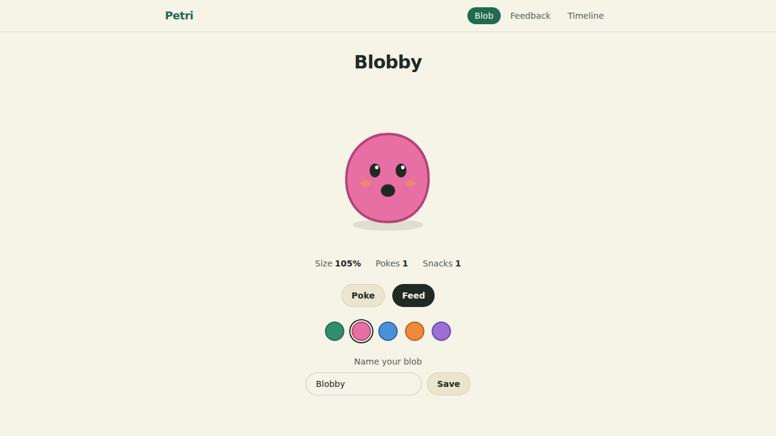776x436 pixels.
Task: Open the Blob tab
Action: point(484,16)
